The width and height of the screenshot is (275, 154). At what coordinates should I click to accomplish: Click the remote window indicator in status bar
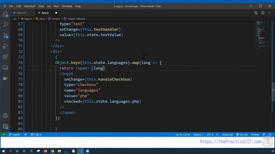[3, 134]
